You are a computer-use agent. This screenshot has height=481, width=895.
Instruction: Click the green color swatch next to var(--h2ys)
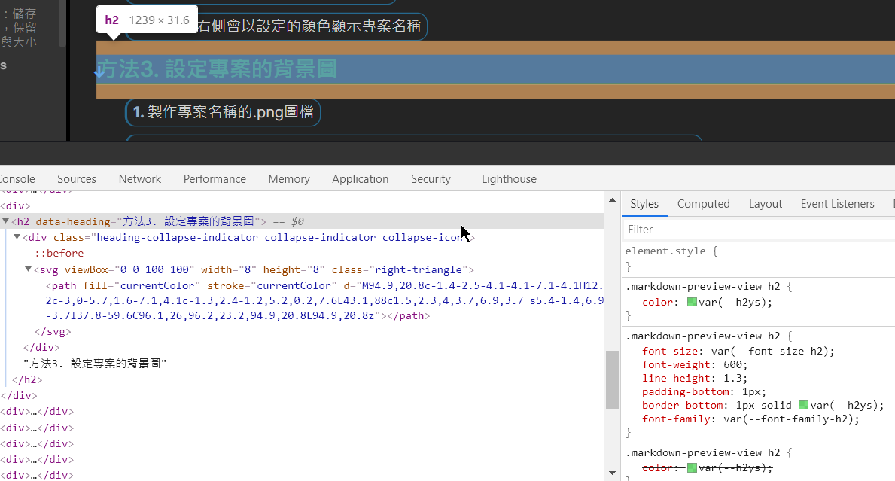(x=691, y=302)
